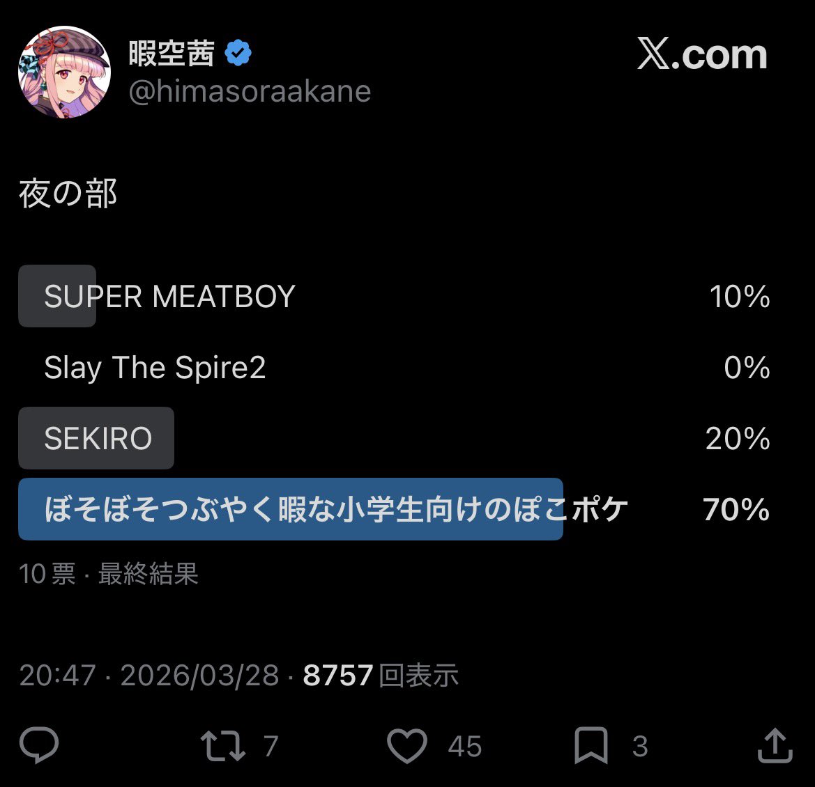Select the ぽこポケ poll option
The width and height of the screenshot is (815, 787).
coord(335,510)
